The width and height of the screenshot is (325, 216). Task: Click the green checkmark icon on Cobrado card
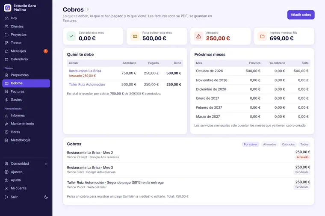(71, 36)
